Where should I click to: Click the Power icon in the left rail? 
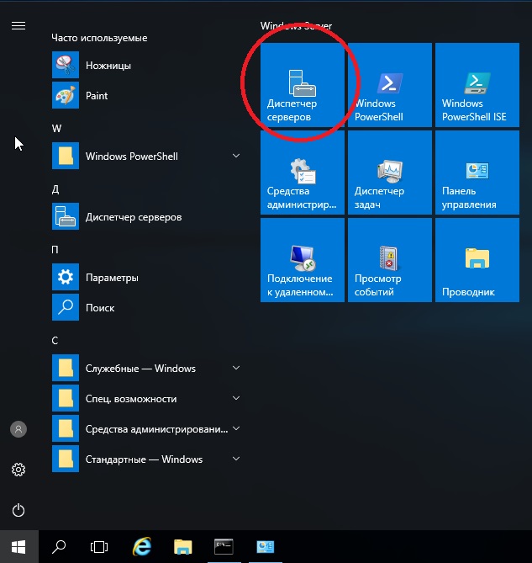coord(18,510)
